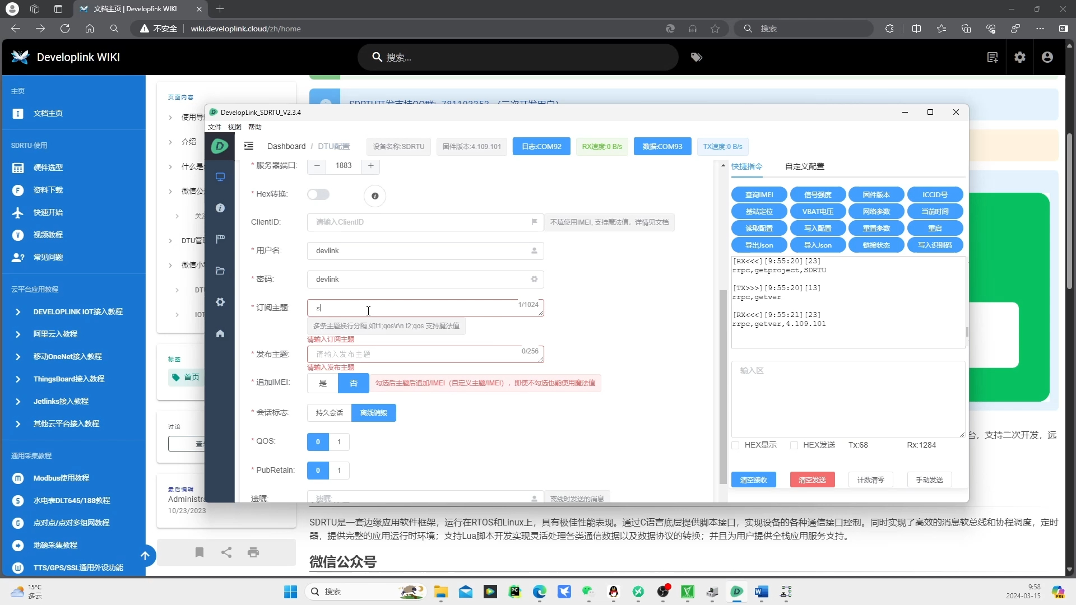Expand 其他云平台接入教程 section
The height and width of the screenshot is (605, 1076).
73,424
